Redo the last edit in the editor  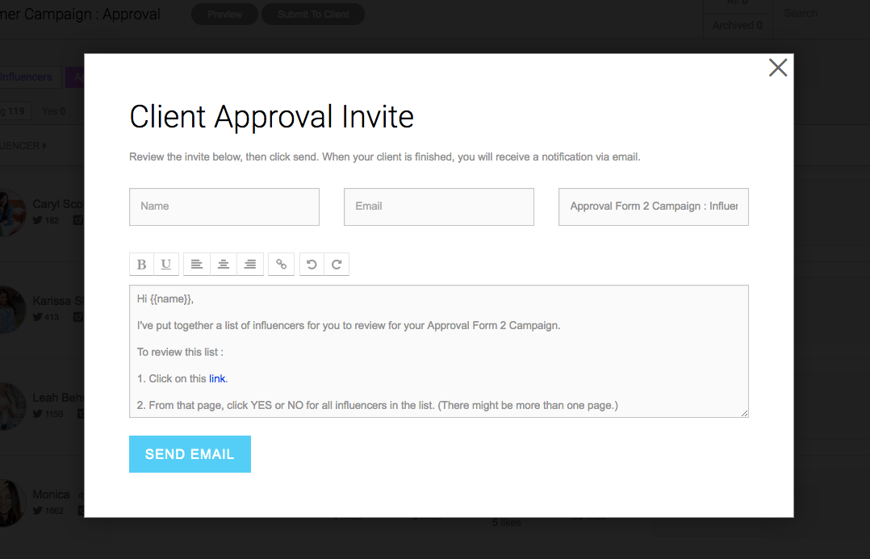click(x=337, y=265)
